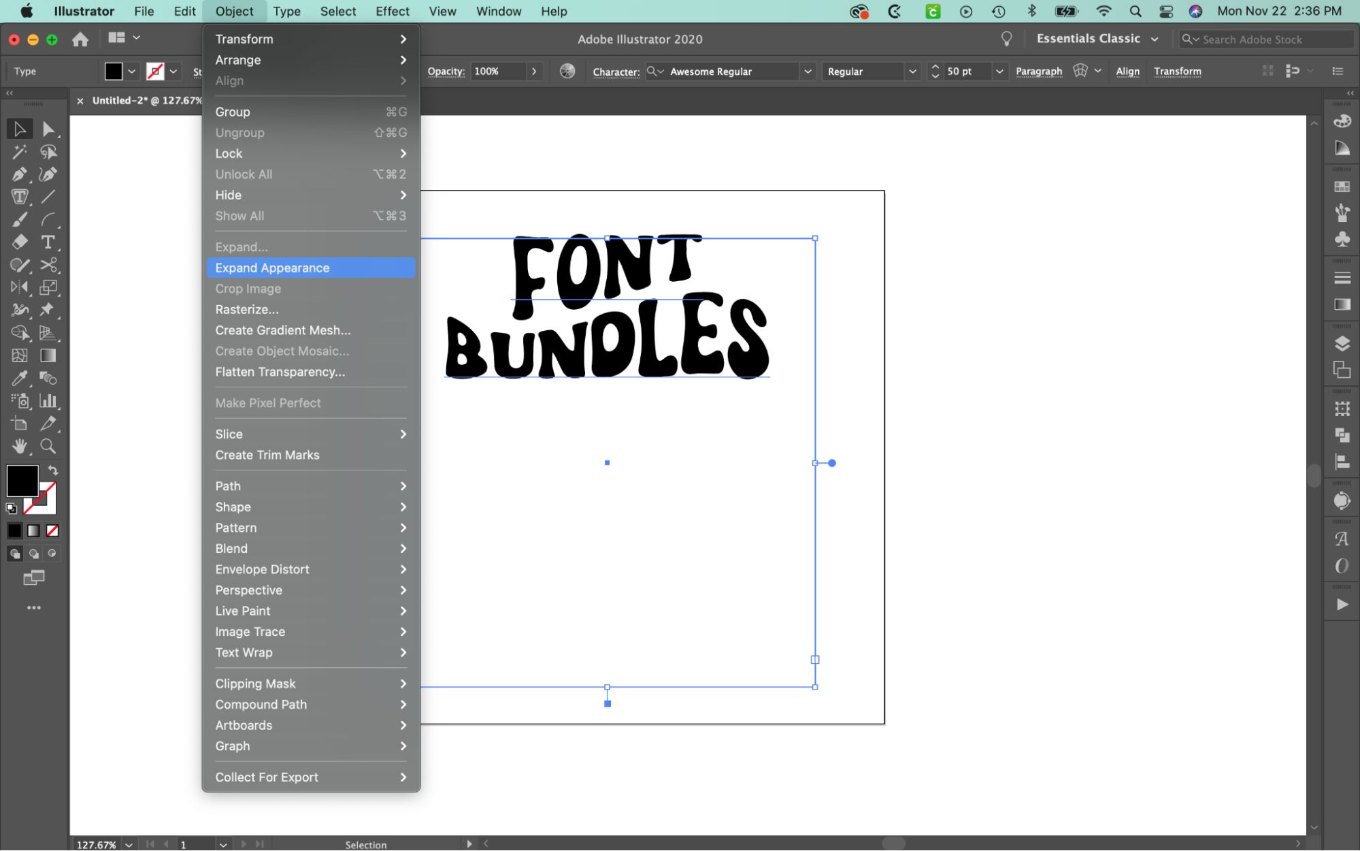Open the Character panel link

coord(616,71)
